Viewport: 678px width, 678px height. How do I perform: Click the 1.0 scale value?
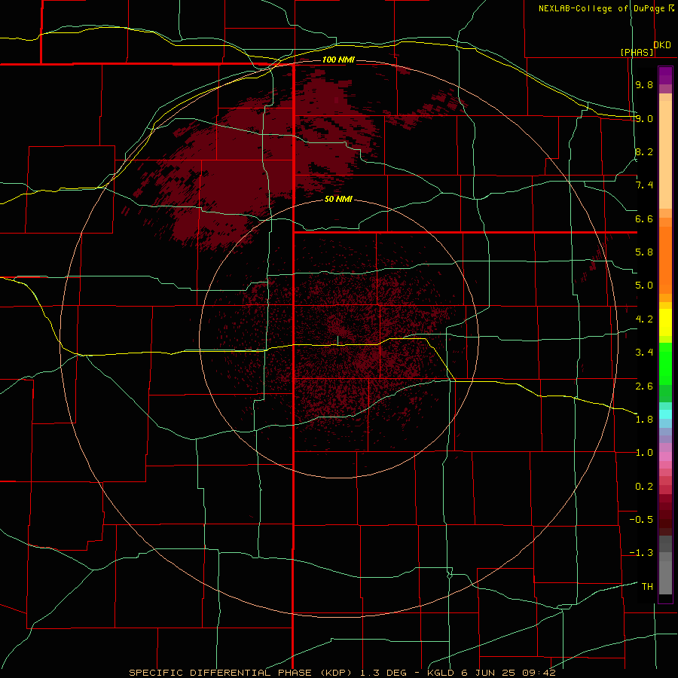(644, 453)
